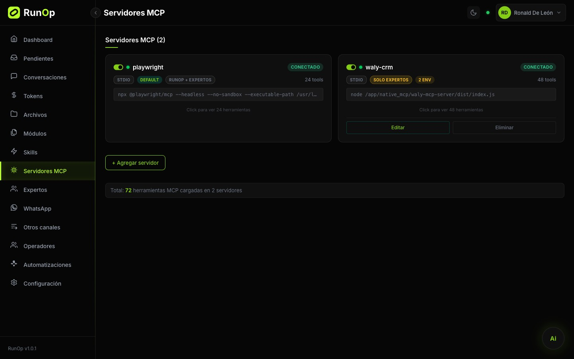Click the Automatizaciones sparkle icon
The width and height of the screenshot is (574, 359).
[14, 264]
